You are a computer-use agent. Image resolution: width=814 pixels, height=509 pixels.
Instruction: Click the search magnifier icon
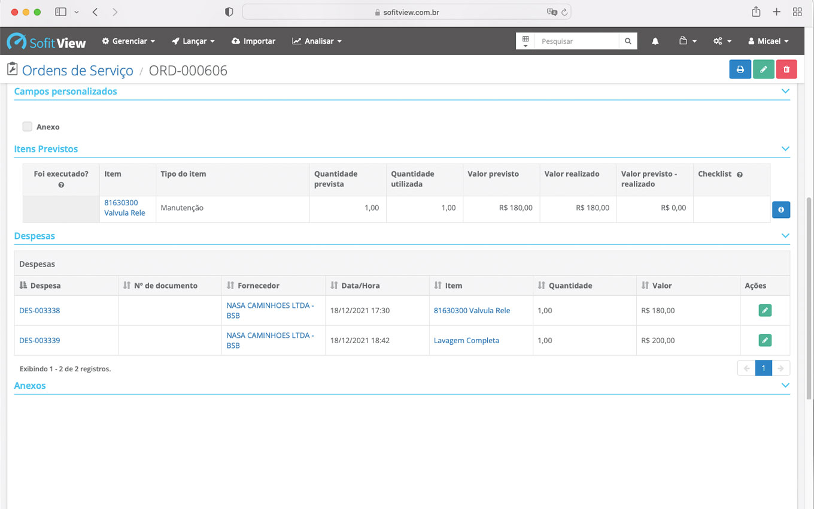pos(628,41)
